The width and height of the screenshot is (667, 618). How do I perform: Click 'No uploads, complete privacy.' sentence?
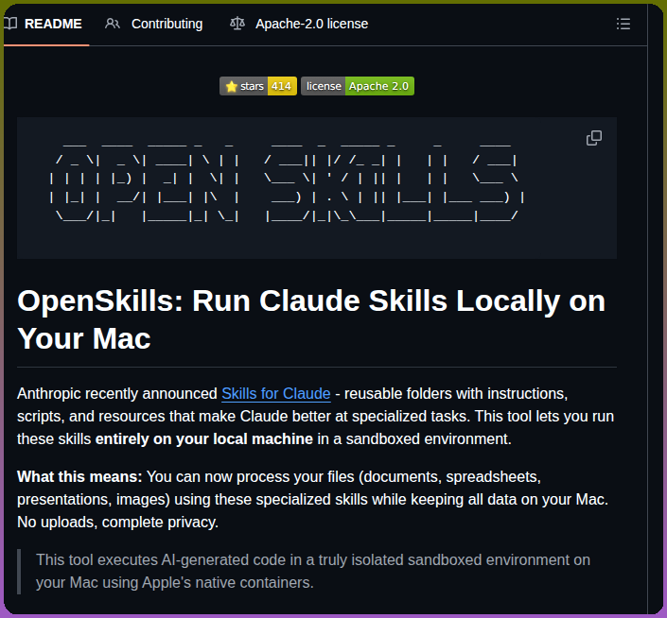click(118, 522)
